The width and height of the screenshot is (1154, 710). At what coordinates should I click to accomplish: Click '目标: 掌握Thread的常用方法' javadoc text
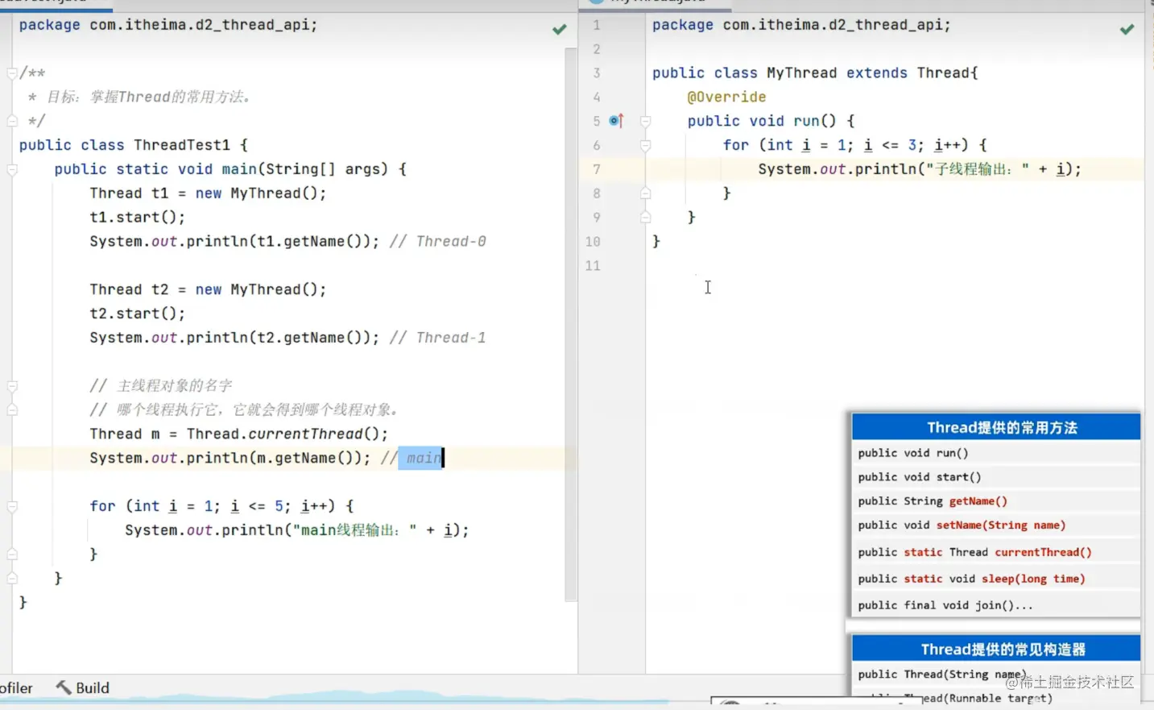click(x=148, y=98)
